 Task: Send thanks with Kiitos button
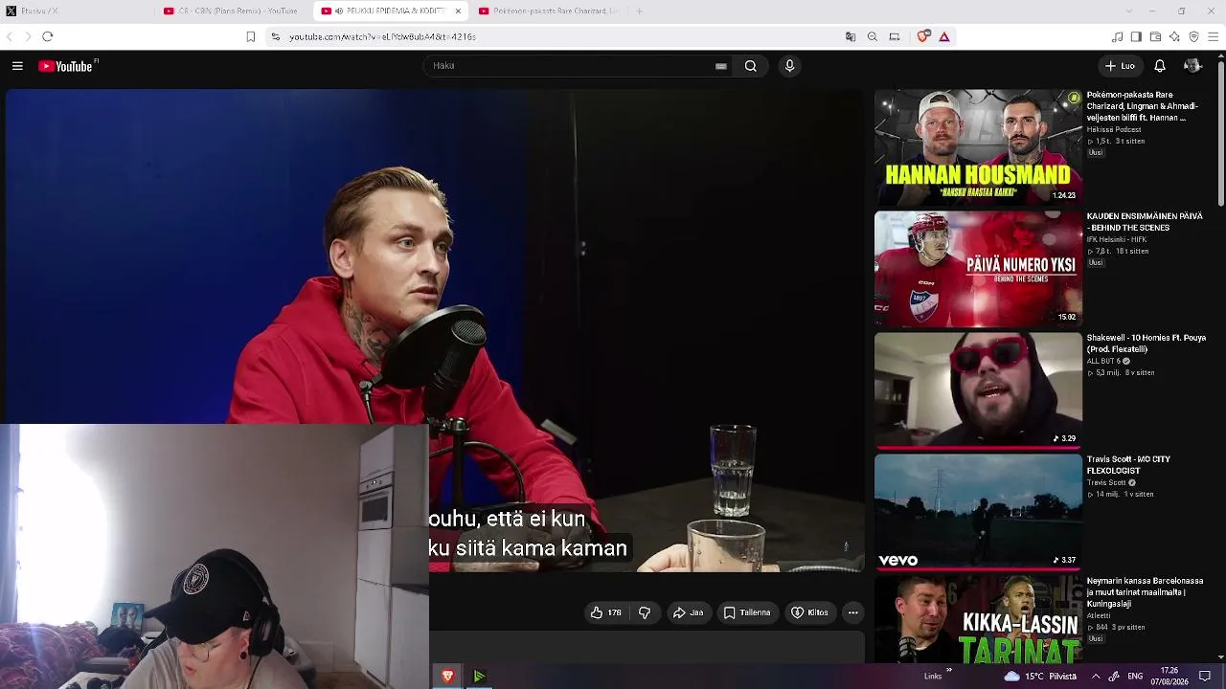click(809, 612)
